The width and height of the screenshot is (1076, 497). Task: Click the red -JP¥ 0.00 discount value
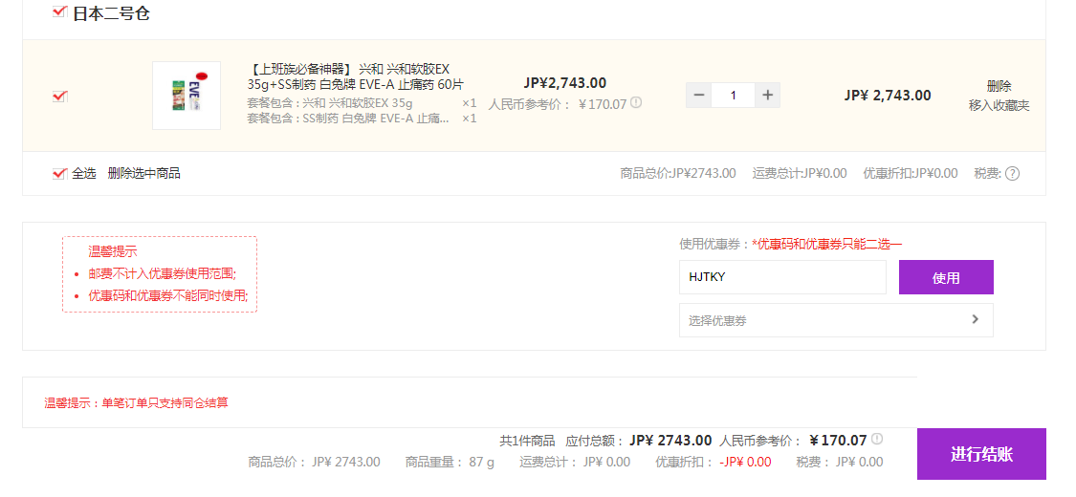[745, 462]
